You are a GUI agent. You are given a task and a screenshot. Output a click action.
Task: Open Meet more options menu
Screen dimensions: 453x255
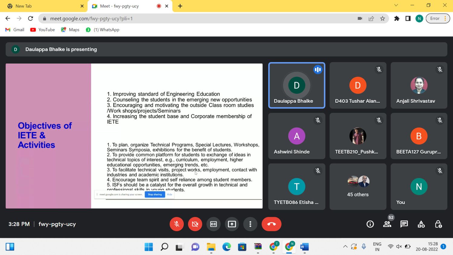[x=250, y=224]
